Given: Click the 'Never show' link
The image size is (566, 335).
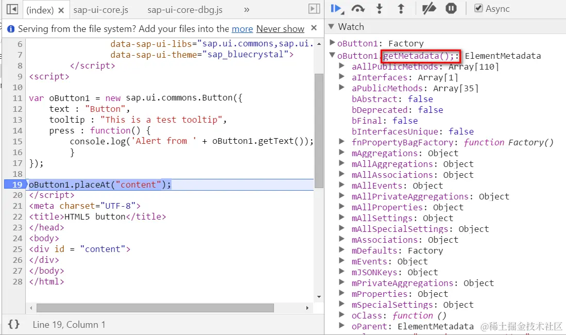Looking at the screenshot, I should coord(280,29).
